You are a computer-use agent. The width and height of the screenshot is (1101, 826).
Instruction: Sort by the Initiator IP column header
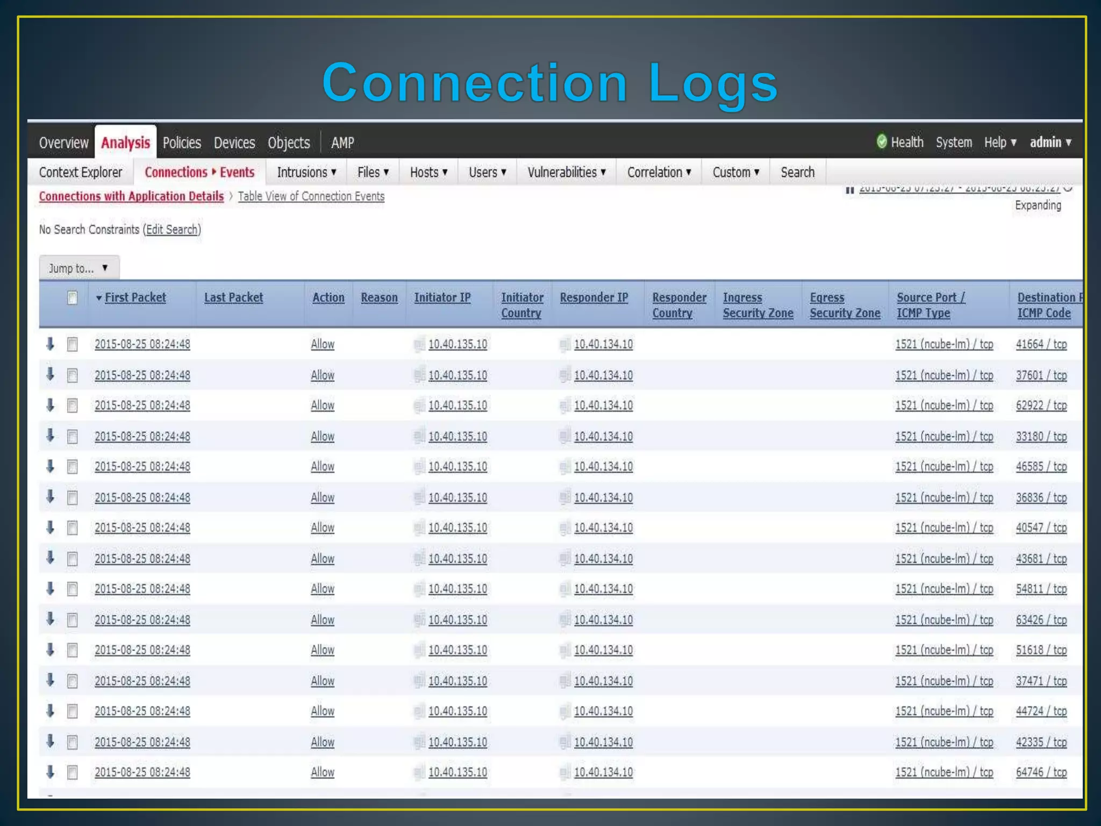[442, 297]
